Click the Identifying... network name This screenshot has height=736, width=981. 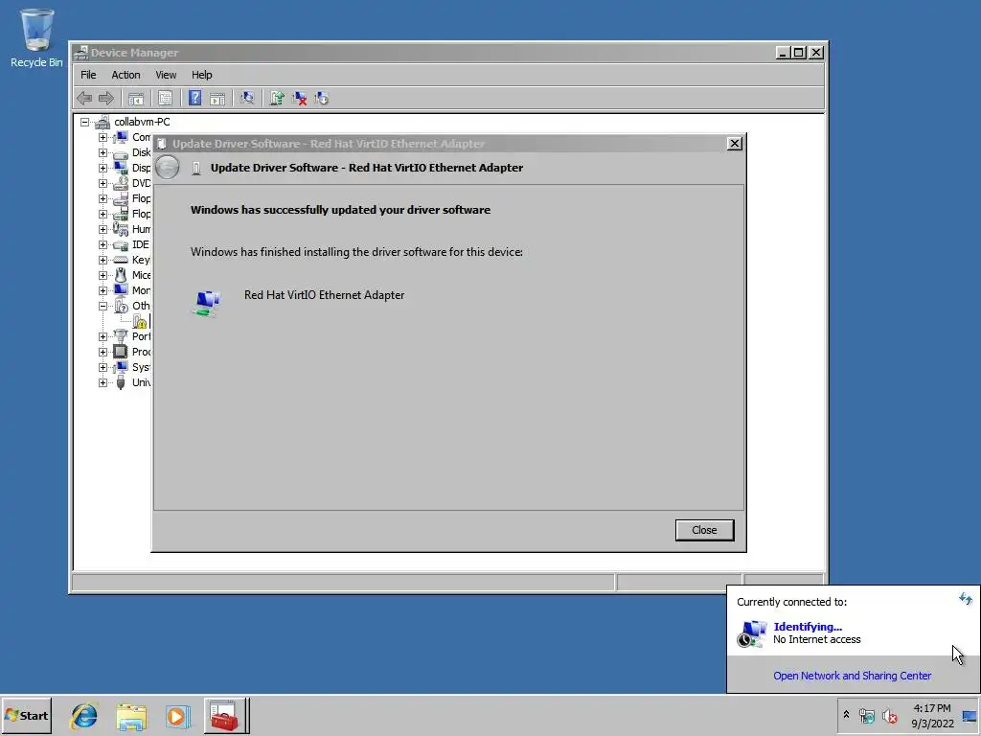point(808,627)
